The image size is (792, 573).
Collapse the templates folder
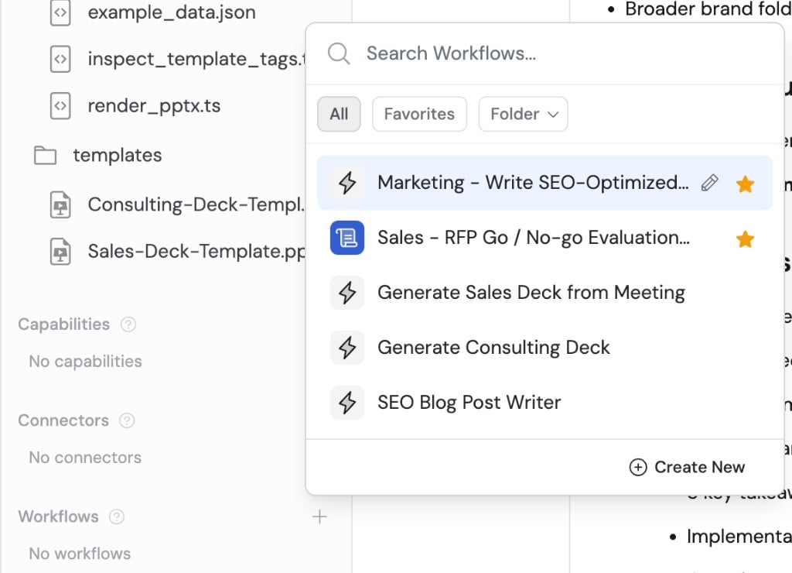tap(118, 156)
